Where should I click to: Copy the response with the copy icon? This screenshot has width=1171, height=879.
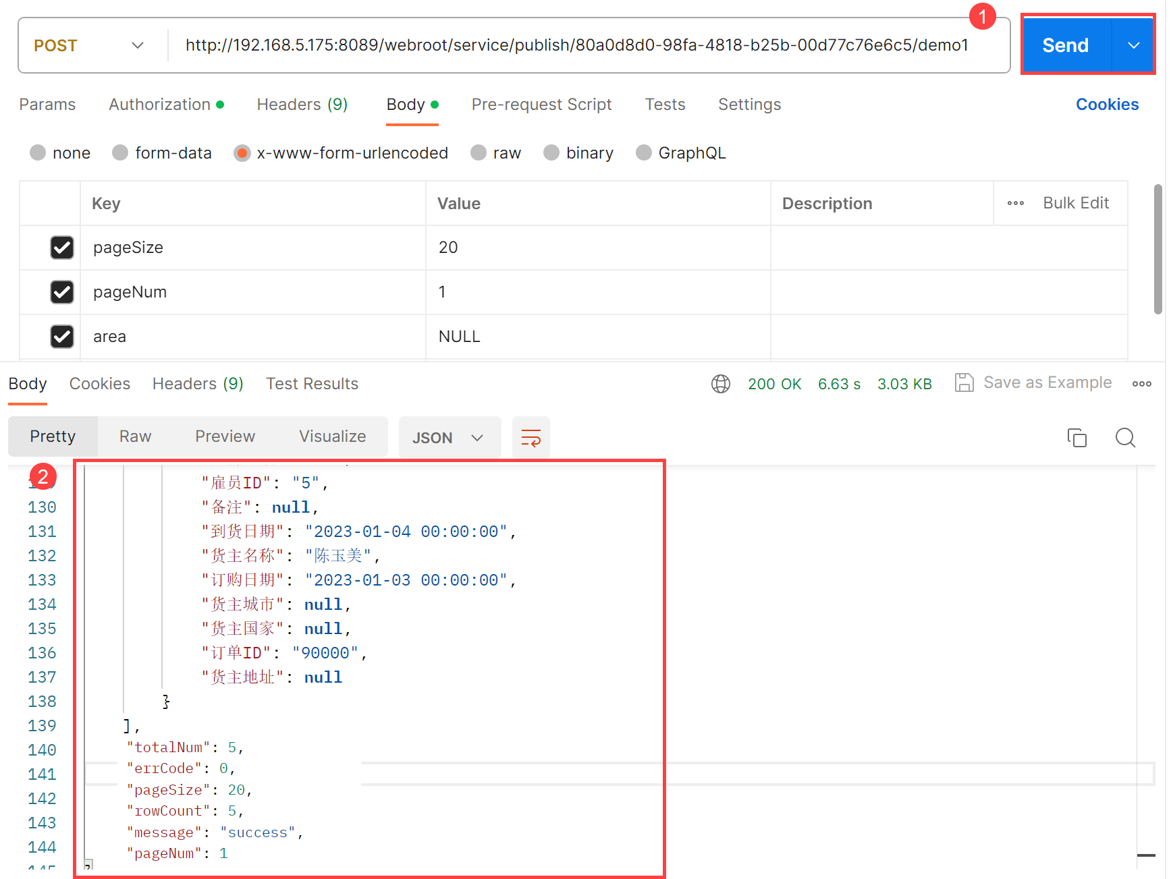coord(1077,438)
